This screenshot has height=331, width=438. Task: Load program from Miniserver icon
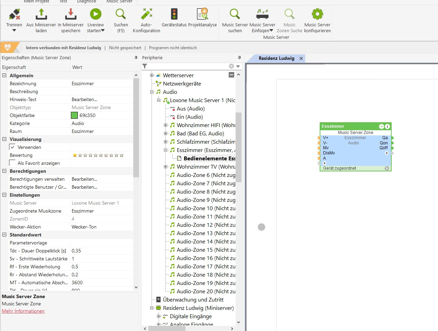coord(41,15)
